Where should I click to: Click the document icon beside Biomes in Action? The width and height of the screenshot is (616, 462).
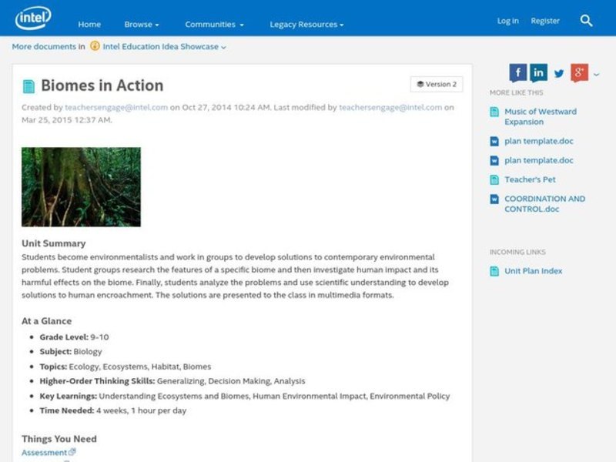[28, 85]
